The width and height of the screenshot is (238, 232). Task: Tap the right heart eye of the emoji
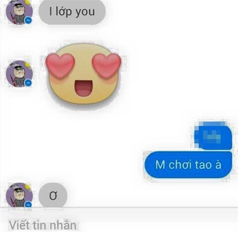(107, 65)
